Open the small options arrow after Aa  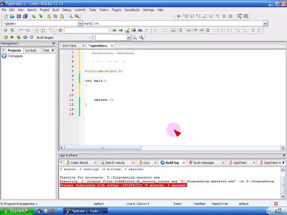(x=146, y=30)
